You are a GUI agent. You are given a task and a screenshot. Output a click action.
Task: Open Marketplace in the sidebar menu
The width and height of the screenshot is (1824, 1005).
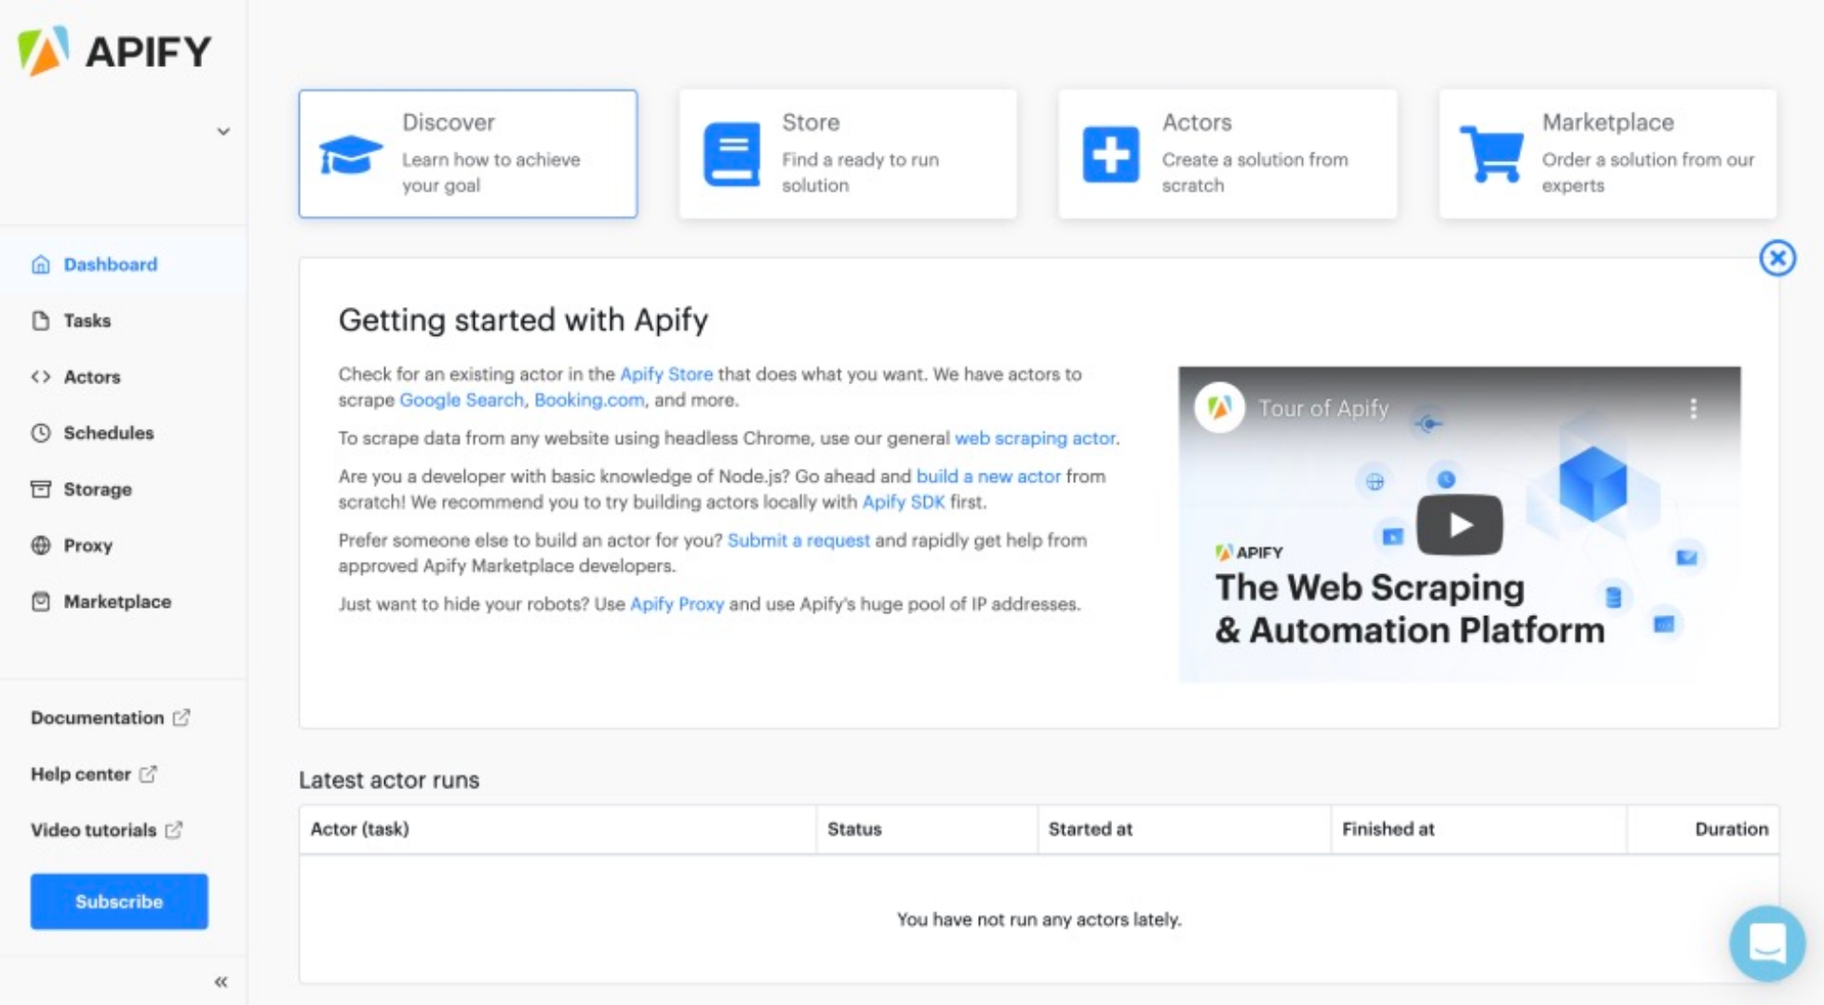click(117, 602)
